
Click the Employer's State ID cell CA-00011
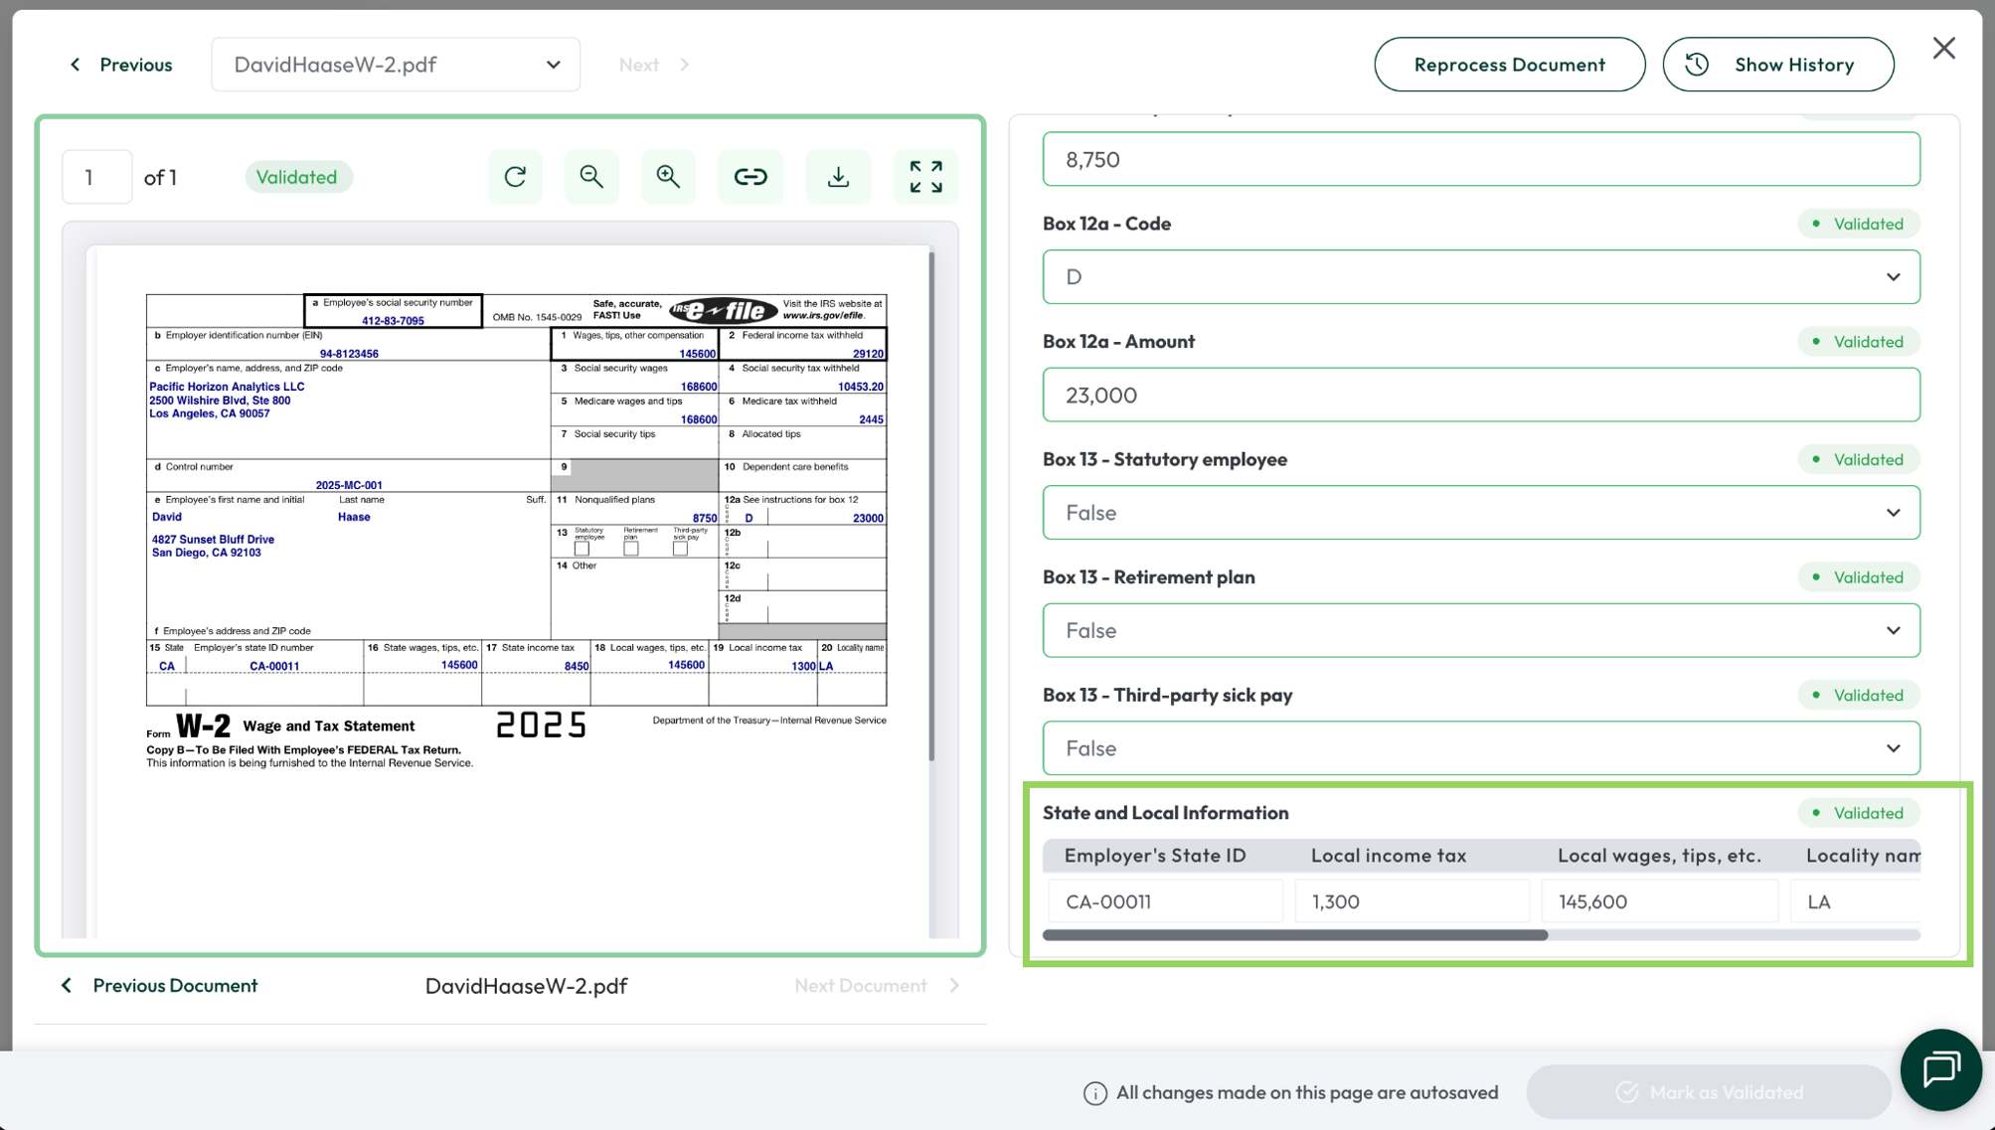pyautogui.click(x=1165, y=901)
